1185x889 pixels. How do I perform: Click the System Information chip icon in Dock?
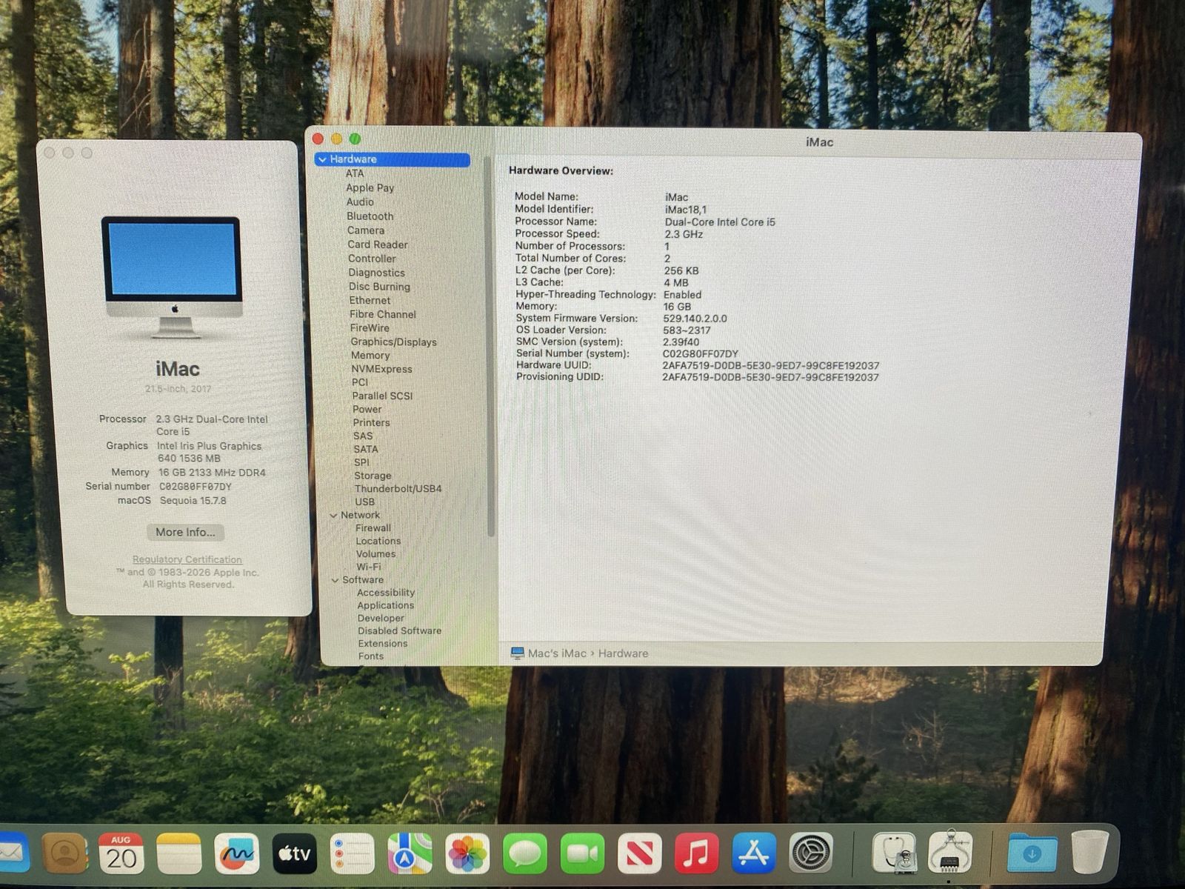click(x=951, y=853)
